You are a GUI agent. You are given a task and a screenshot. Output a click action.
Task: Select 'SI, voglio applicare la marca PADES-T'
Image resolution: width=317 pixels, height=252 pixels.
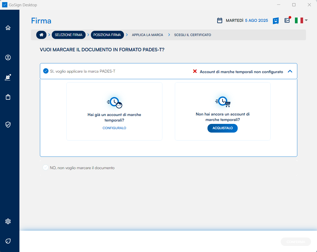(x=46, y=71)
